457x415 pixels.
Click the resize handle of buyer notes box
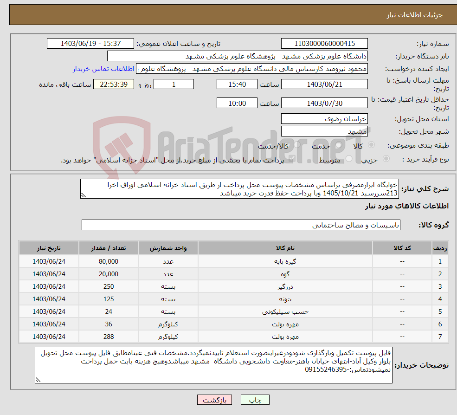click(38, 380)
